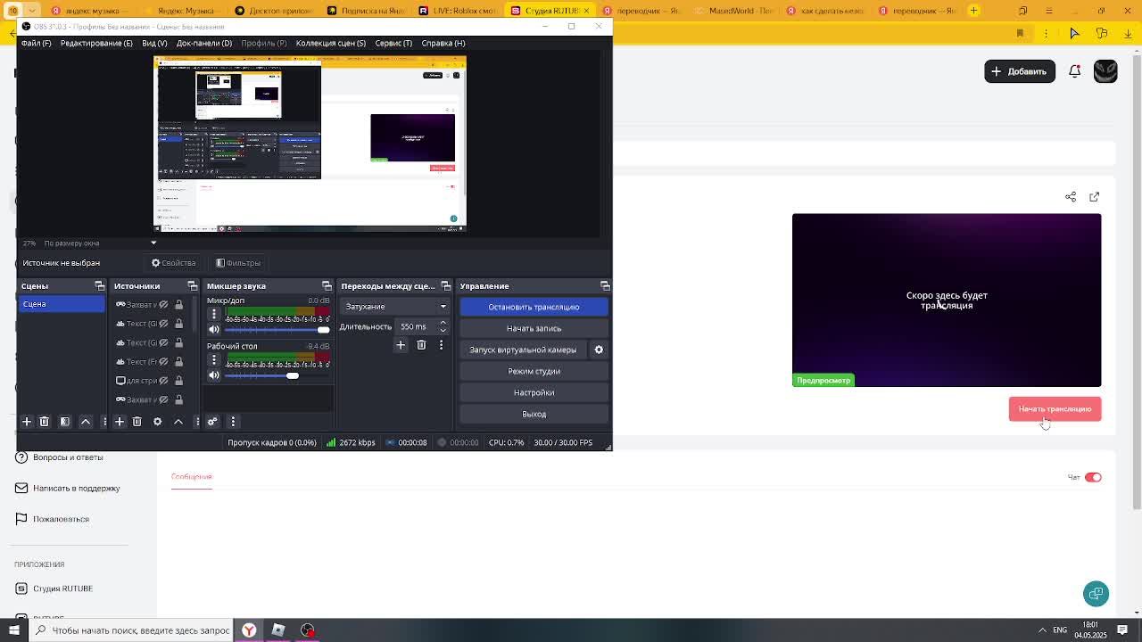Image resolution: width=1142 pixels, height=642 pixels.
Task: Increase transition duration with up arrow
Action: 443,323
